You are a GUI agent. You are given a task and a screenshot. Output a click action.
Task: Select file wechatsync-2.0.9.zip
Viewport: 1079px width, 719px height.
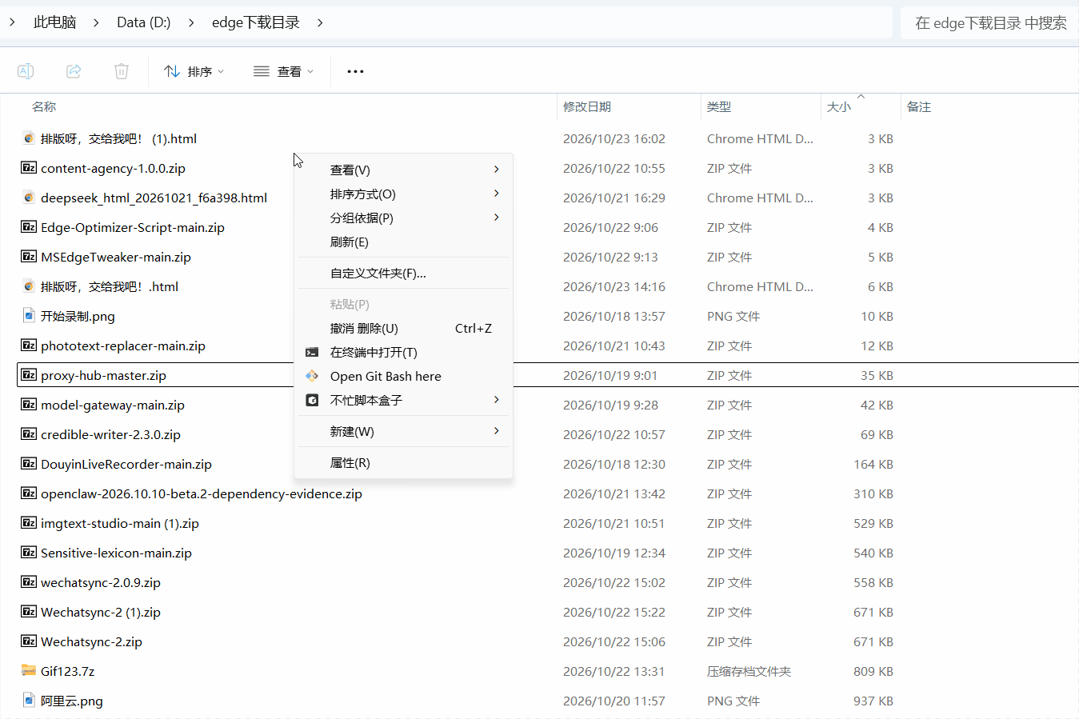pos(101,582)
